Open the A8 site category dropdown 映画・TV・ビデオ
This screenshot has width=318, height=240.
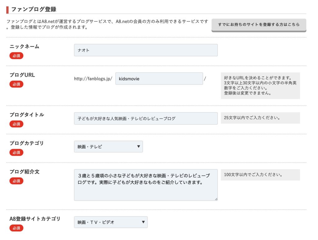point(111,222)
